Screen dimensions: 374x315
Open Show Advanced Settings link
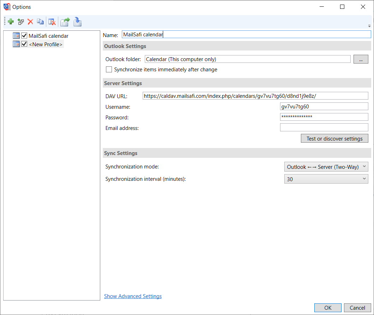(133, 296)
